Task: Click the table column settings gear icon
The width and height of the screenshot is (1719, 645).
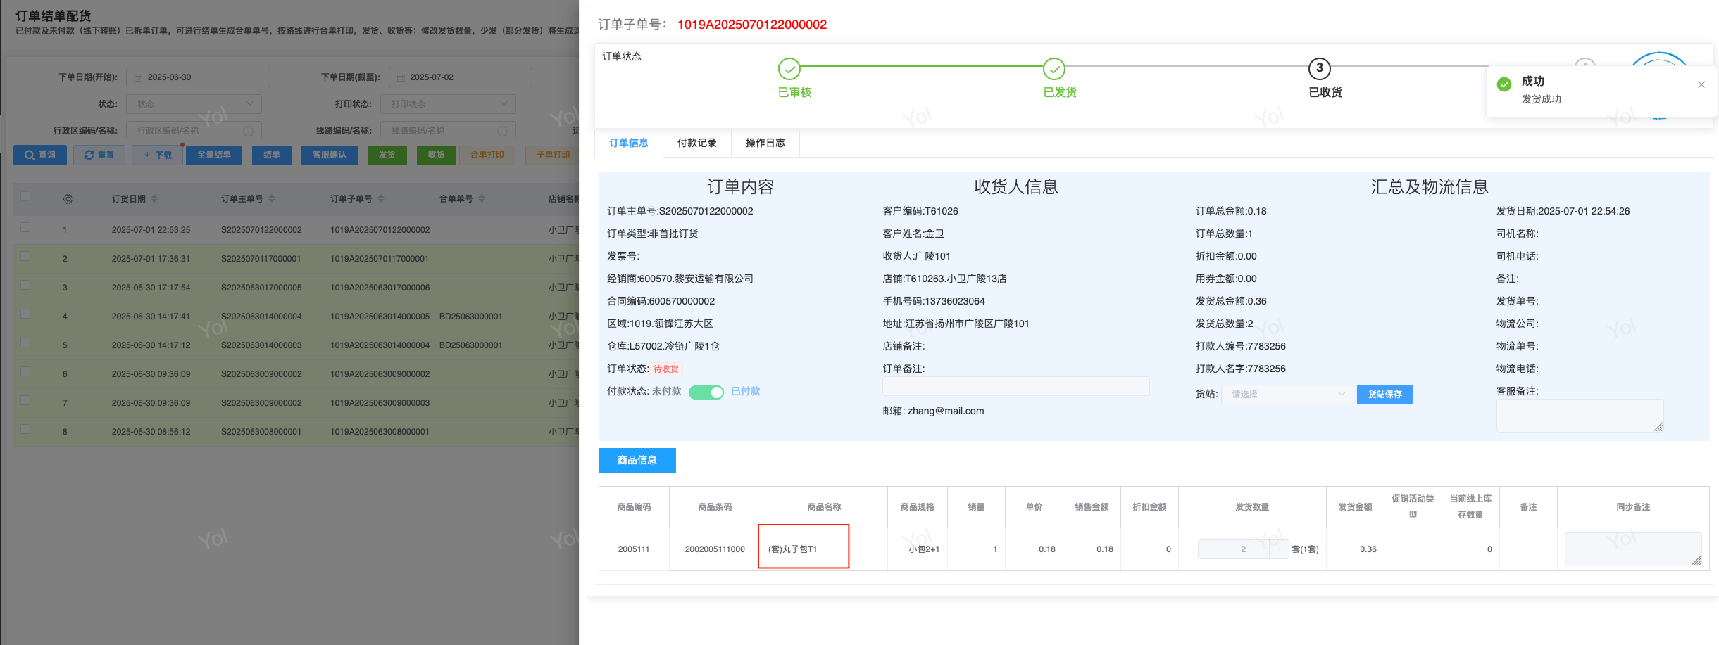Action: click(x=68, y=199)
